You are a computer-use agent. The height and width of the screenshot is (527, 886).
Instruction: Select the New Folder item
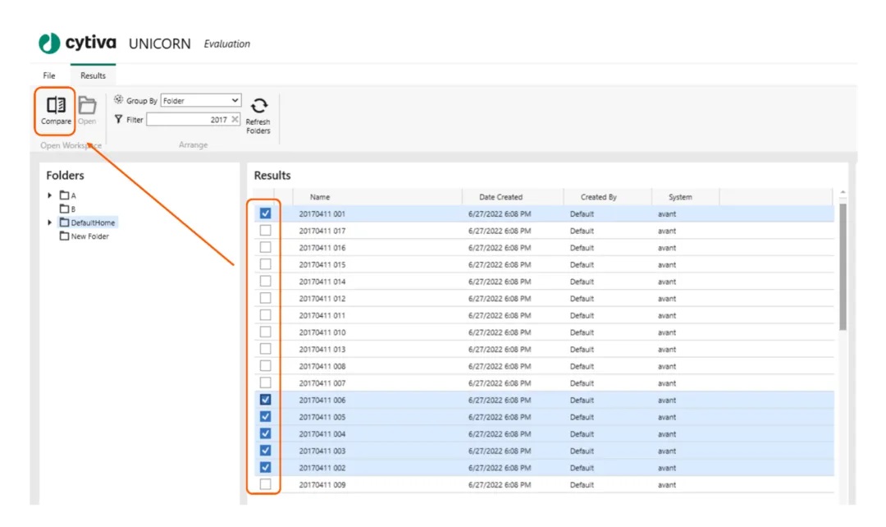[84, 236]
